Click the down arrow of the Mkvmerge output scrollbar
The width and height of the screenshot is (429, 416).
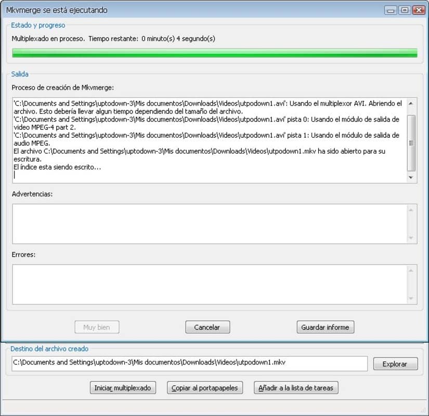(411, 177)
